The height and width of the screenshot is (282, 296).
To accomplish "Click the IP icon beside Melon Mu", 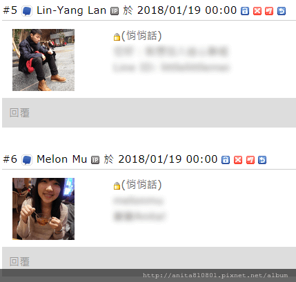I will tap(95, 160).
